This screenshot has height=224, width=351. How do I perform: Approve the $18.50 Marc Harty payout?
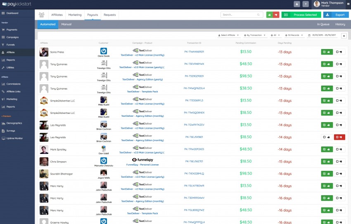click(x=327, y=198)
